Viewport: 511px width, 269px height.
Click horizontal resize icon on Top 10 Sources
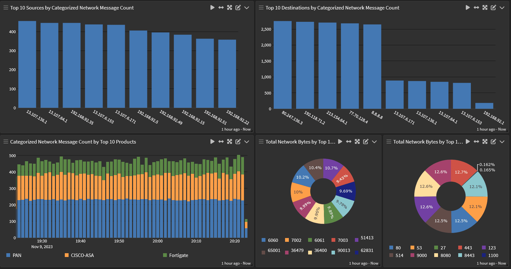click(x=221, y=8)
